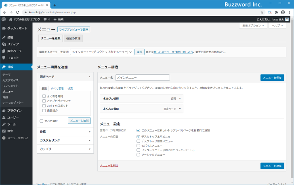Click the bookmark star icon in address bar

[x=262, y=12]
